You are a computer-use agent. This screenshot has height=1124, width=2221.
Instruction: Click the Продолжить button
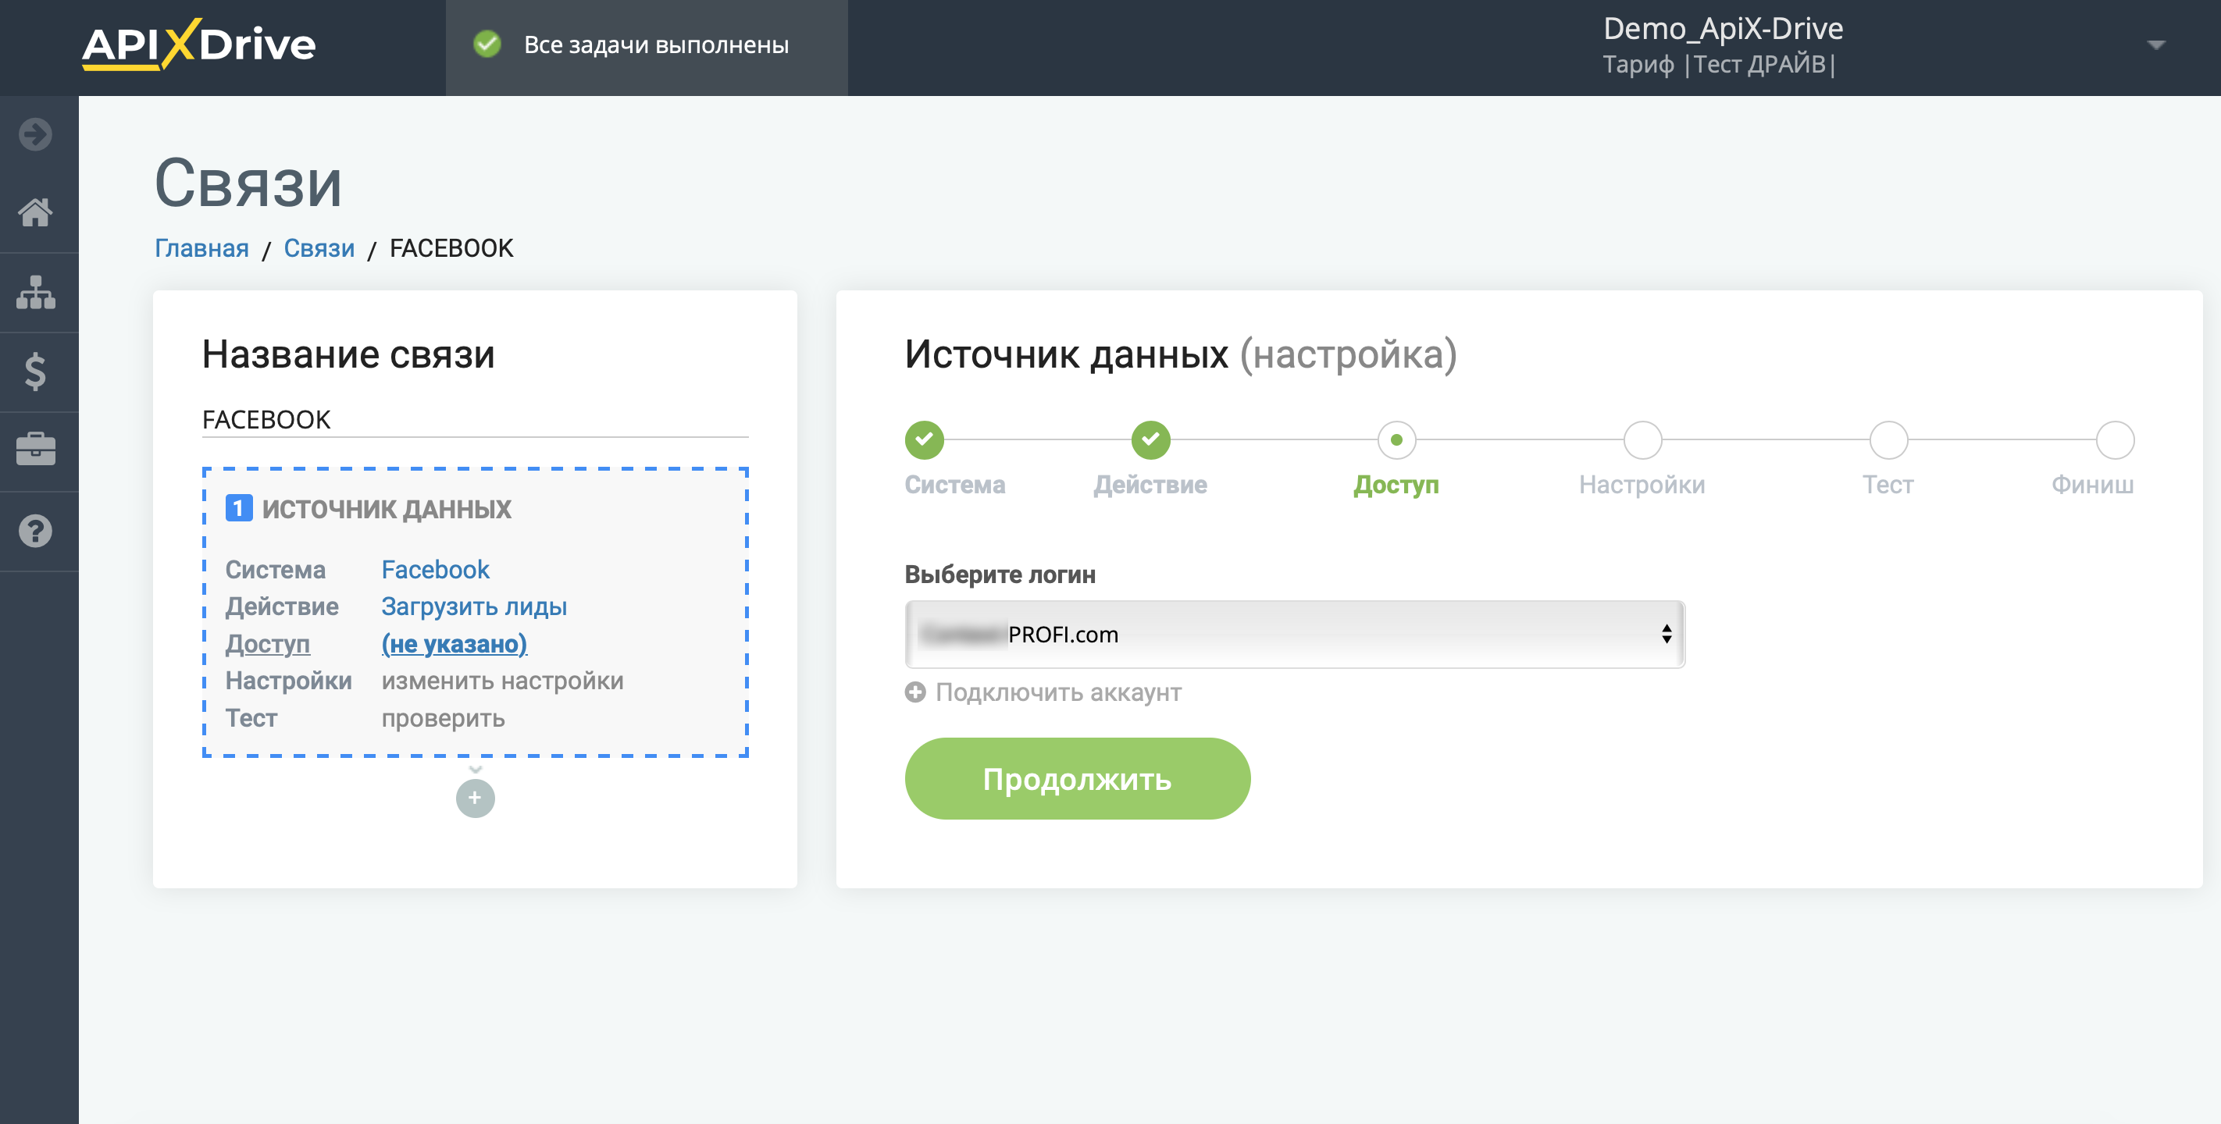[x=1077, y=778]
